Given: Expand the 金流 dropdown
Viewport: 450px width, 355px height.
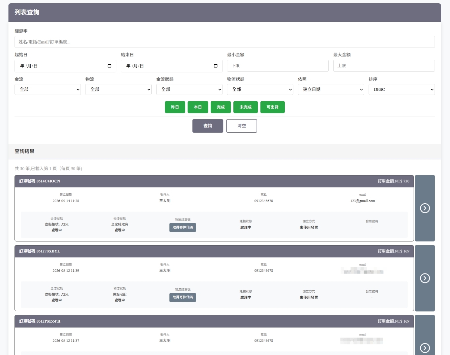Looking at the screenshot, I should click(x=47, y=89).
